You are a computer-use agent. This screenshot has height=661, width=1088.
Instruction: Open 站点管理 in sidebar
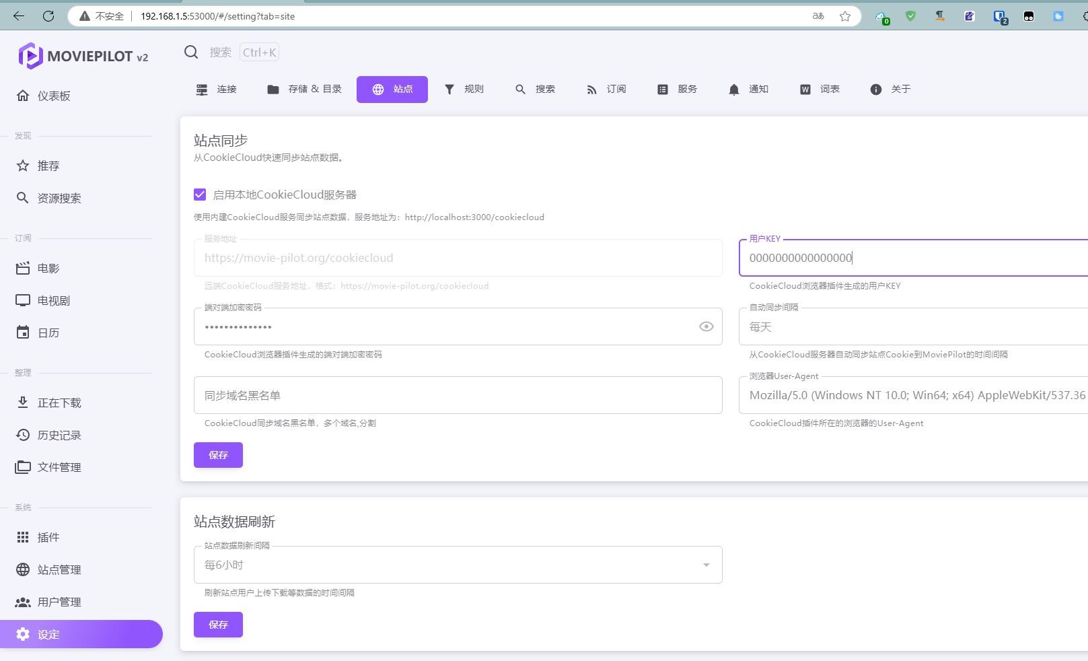[48, 569]
